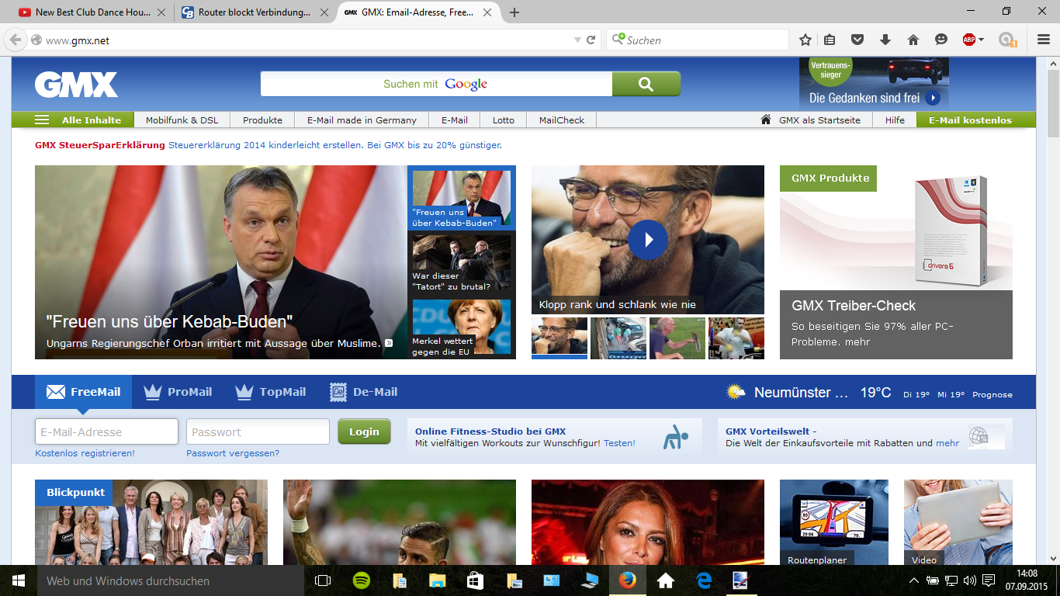The image size is (1060, 596).
Task: Click Kostenlos registrieren link
Action: coord(85,453)
